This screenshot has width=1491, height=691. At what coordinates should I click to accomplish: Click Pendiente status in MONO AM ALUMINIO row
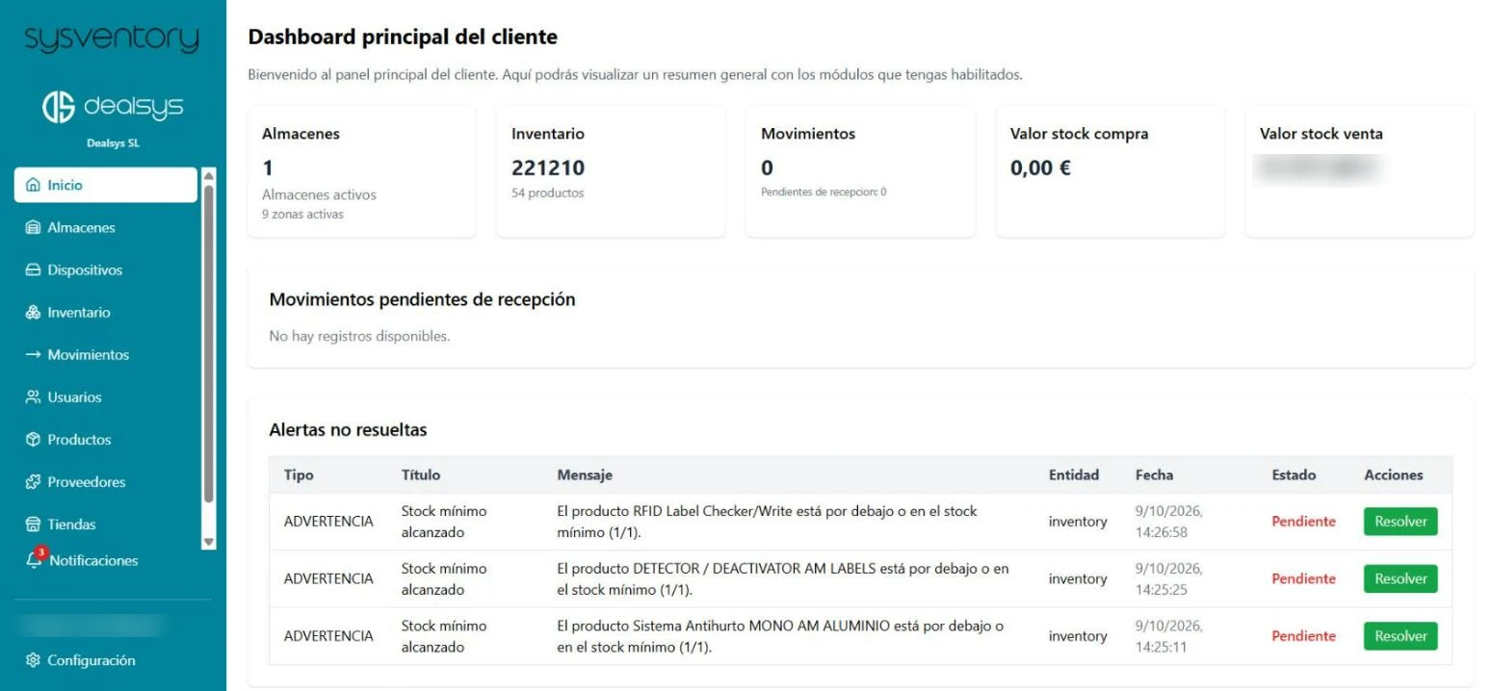[1303, 636]
